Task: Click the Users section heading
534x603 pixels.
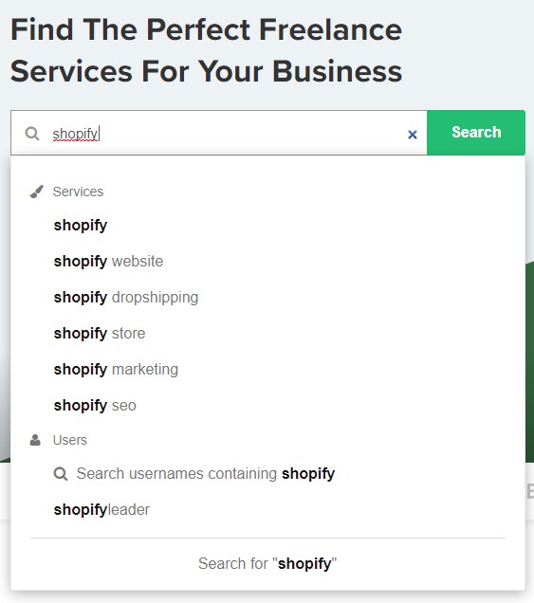Action: coord(70,440)
